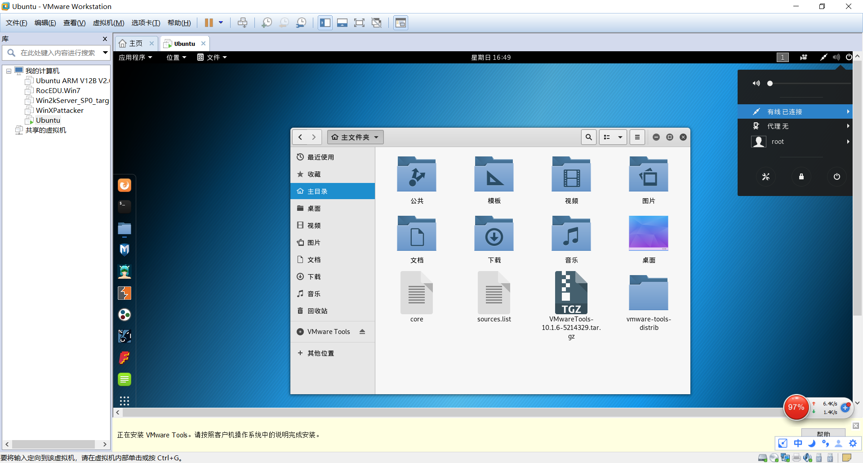Switch to the 主页 tab
This screenshot has height=463, width=863.
134,43
